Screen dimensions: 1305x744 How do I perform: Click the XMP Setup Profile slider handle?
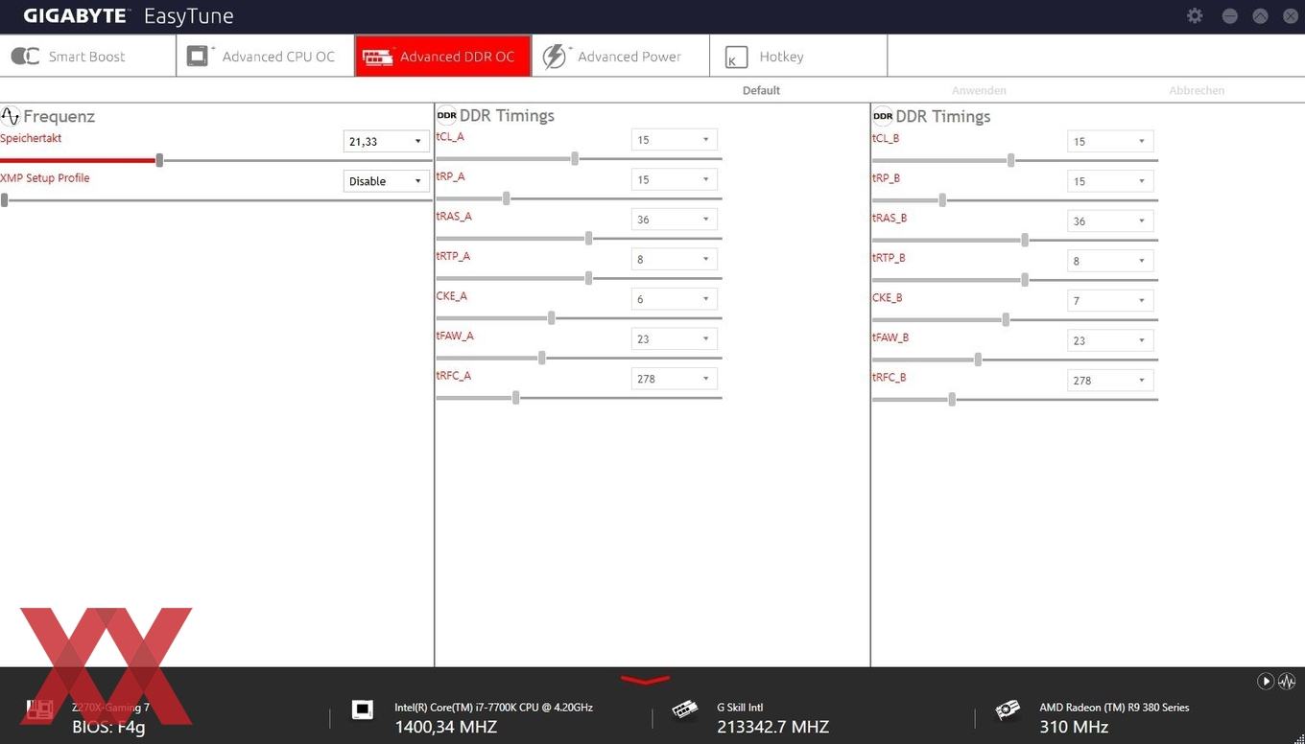pos(5,199)
